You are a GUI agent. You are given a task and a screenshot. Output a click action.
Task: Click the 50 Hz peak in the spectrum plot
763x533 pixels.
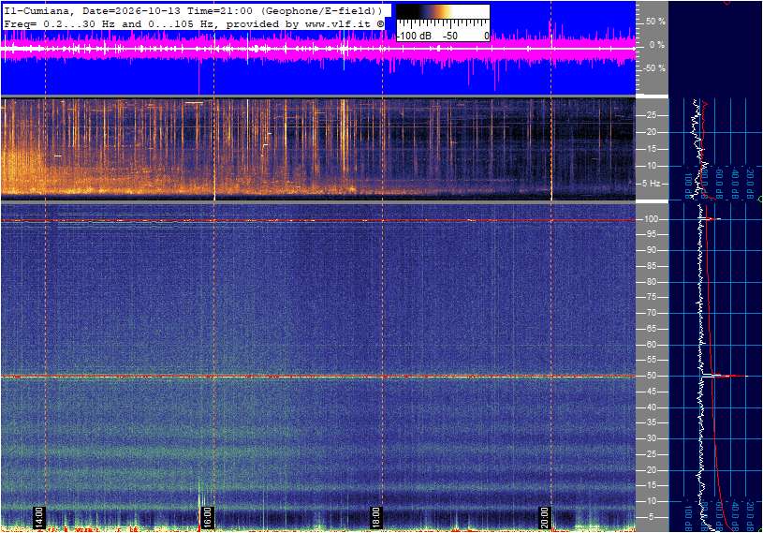[x=724, y=376]
